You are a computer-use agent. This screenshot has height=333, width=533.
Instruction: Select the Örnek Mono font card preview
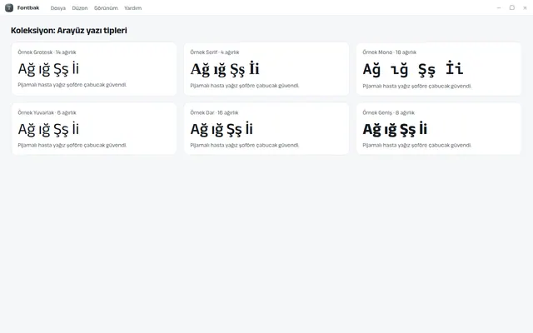[x=439, y=69]
